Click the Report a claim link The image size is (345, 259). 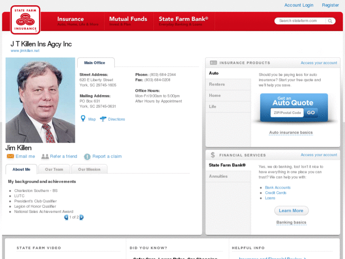click(107, 156)
